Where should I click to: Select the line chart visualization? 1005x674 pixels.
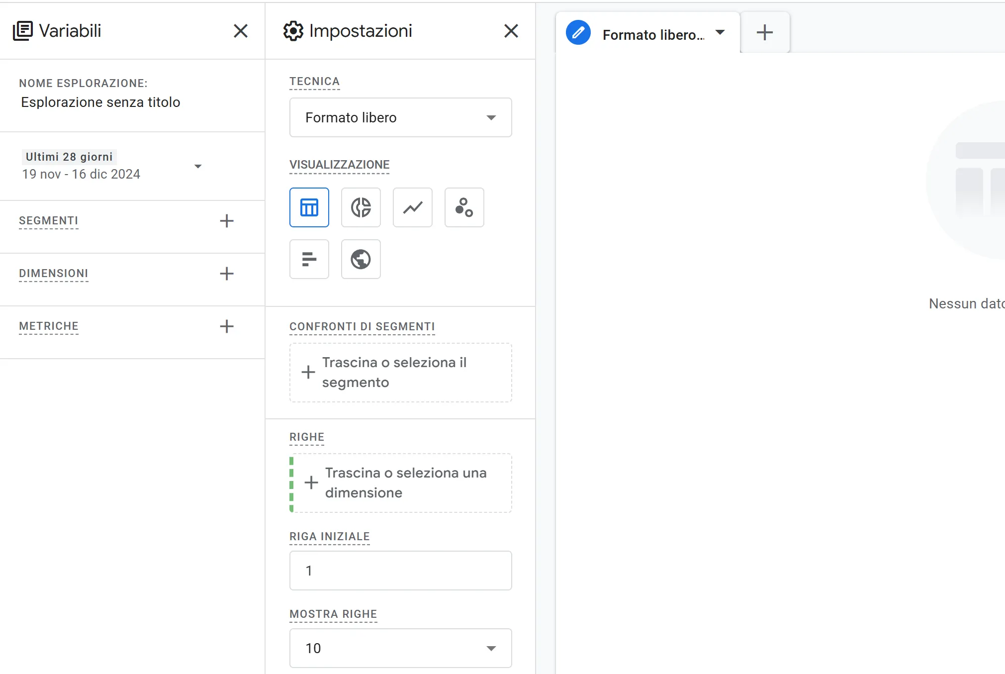(x=412, y=207)
